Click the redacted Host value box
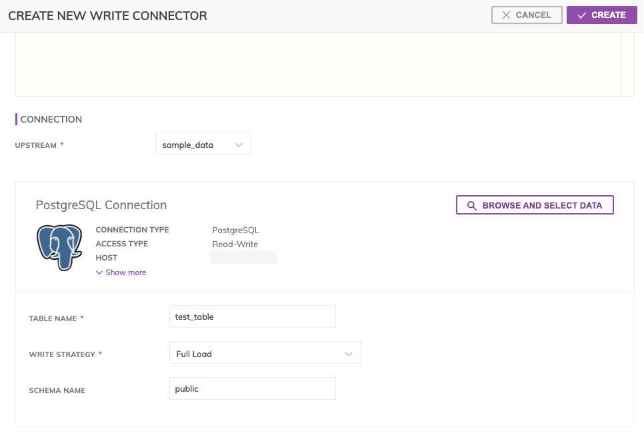Screen dimensions: 644x441 (243, 258)
